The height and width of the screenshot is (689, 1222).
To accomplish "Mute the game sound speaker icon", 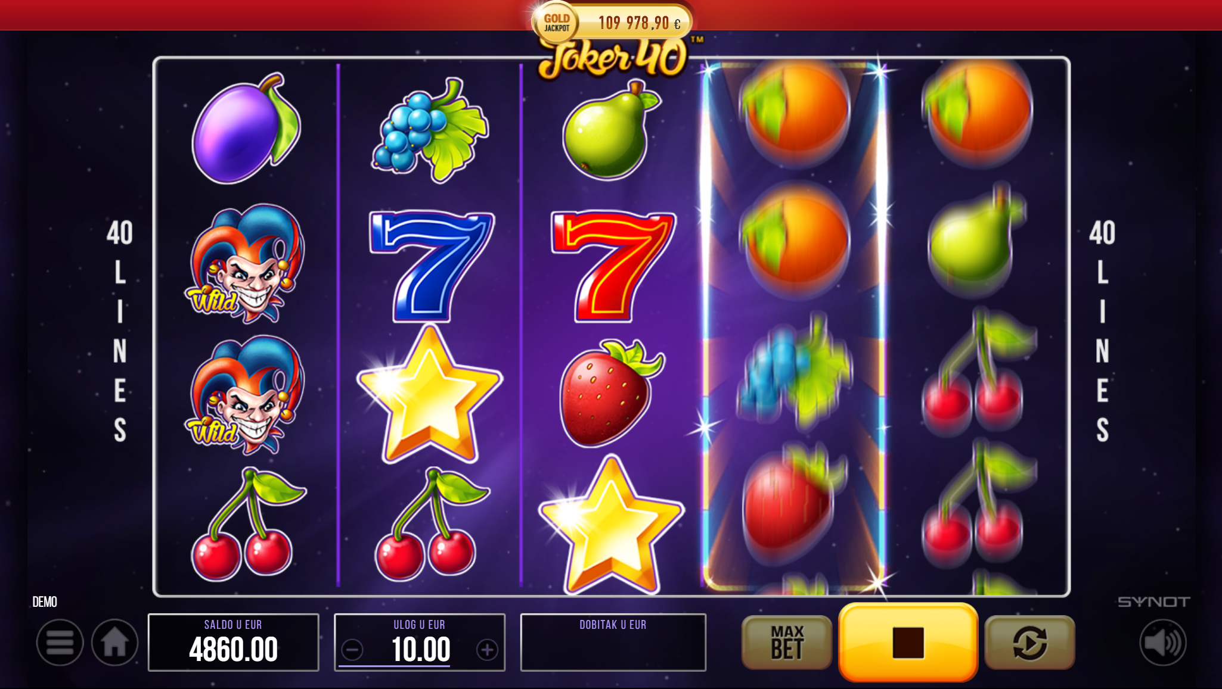I will click(x=1162, y=643).
